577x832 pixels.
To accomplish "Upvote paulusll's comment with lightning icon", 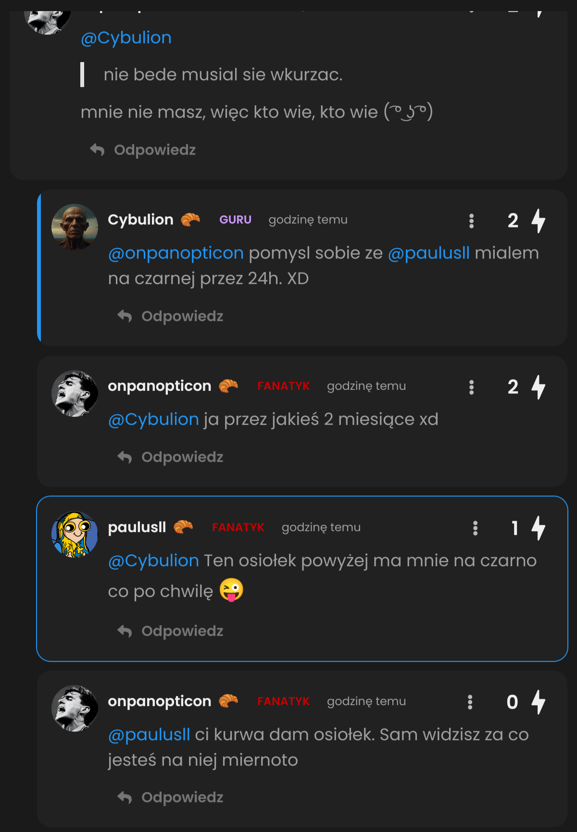I will point(538,528).
